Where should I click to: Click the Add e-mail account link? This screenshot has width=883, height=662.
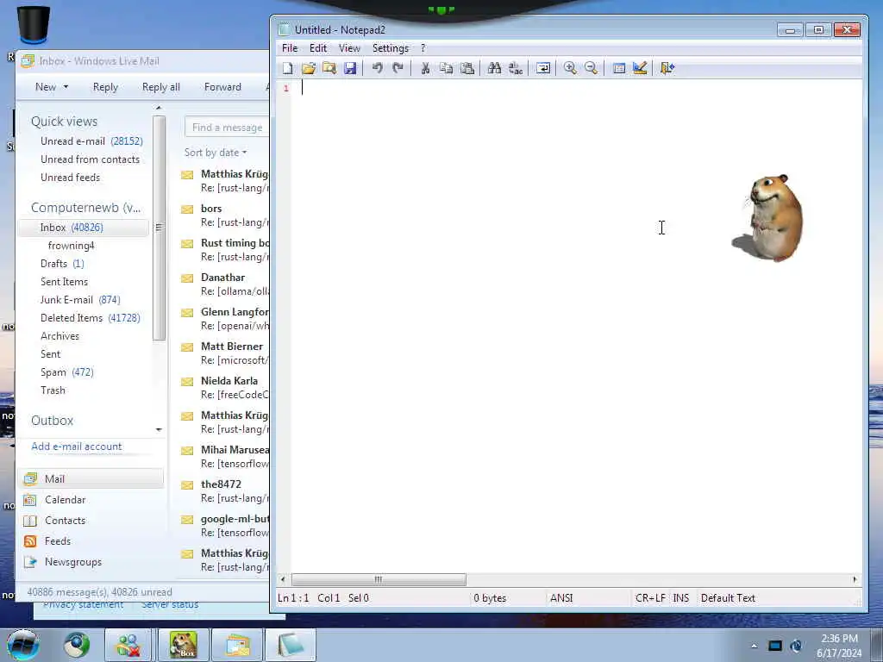click(77, 447)
